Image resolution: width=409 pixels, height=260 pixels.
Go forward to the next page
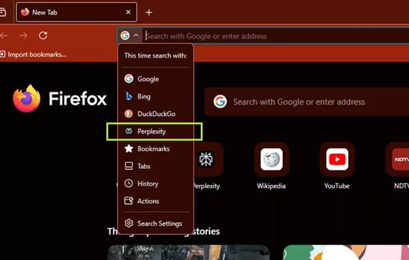point(23,35)
